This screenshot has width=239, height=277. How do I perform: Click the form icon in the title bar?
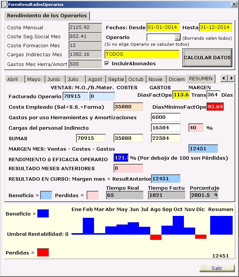point(4,4)
